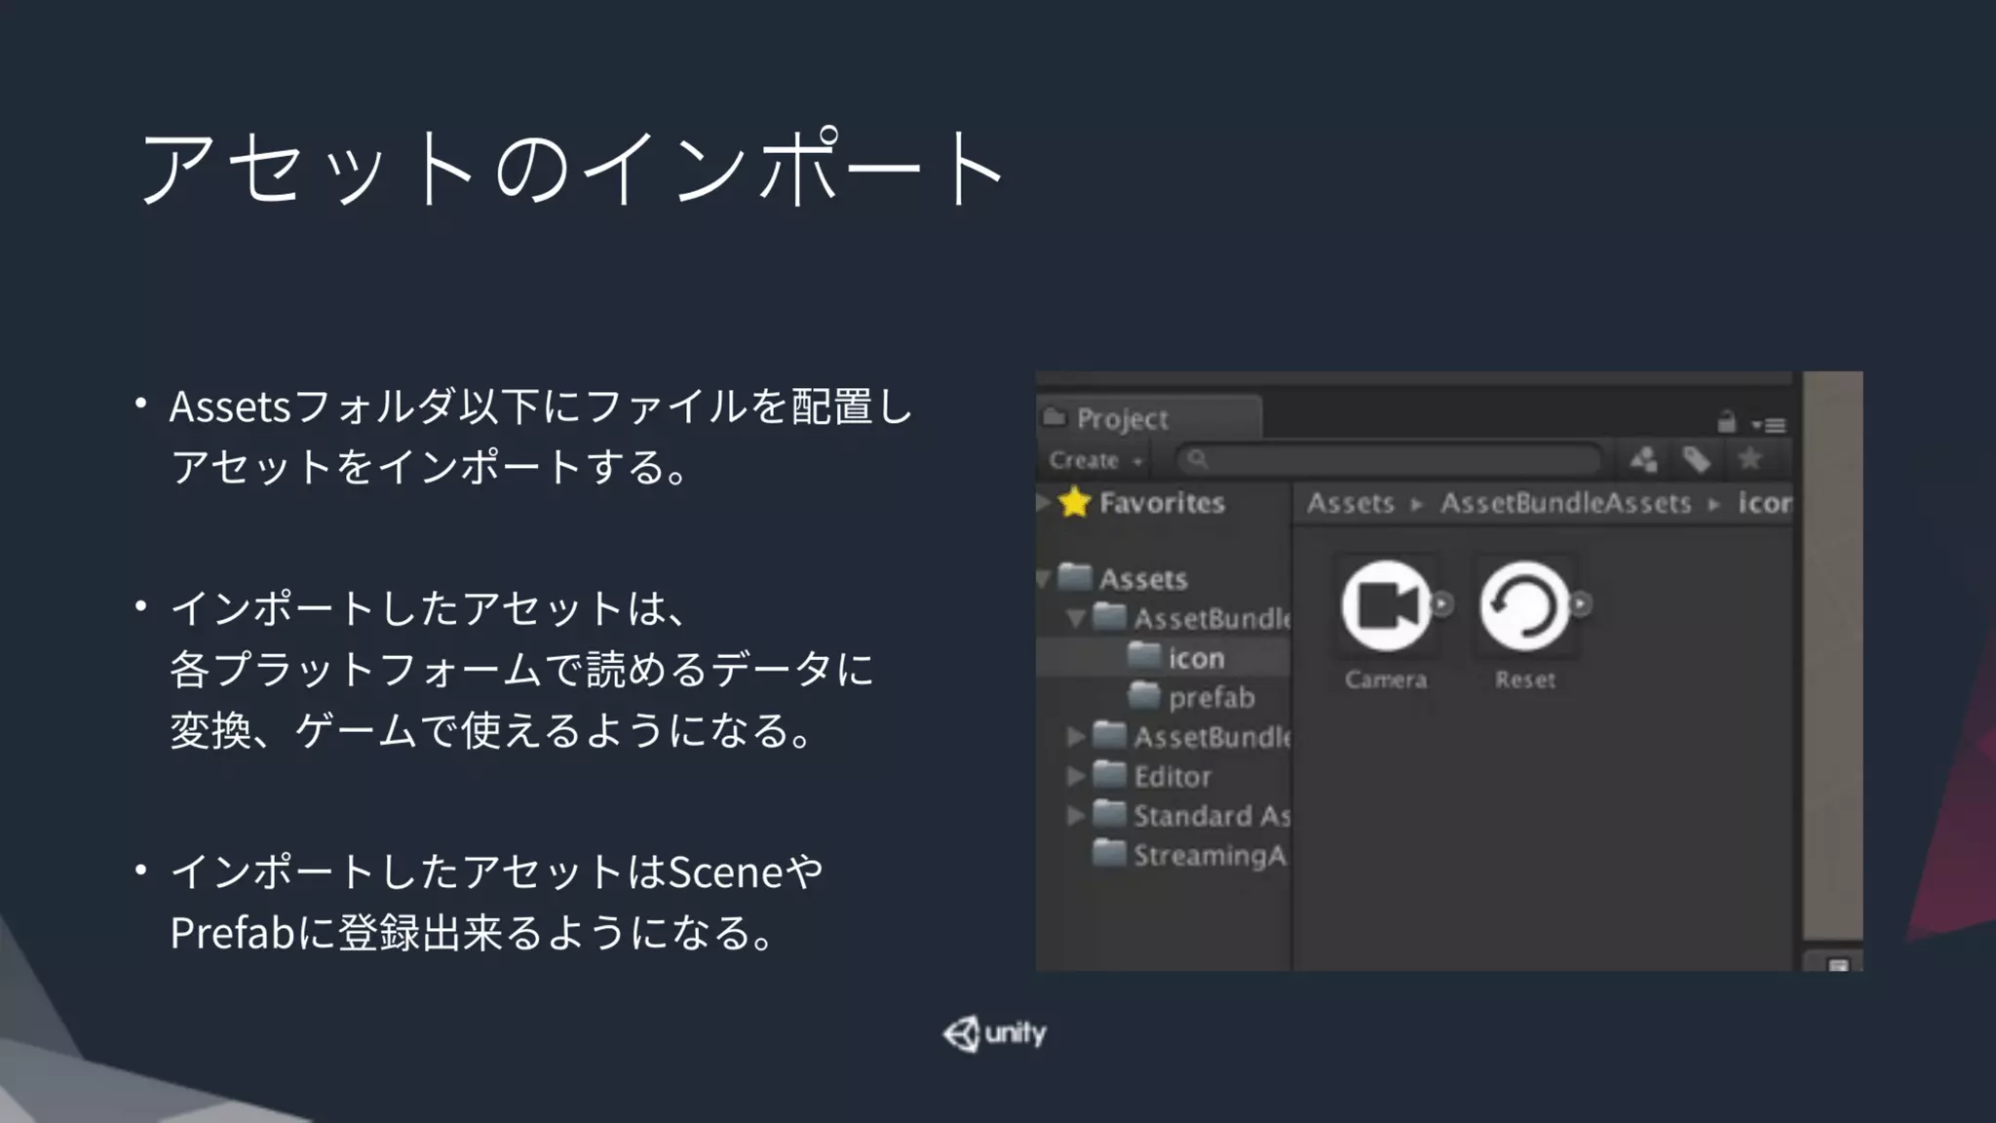Select the icon folder in tree
Screen dimensions: 1996x1123
[1196, 658]
